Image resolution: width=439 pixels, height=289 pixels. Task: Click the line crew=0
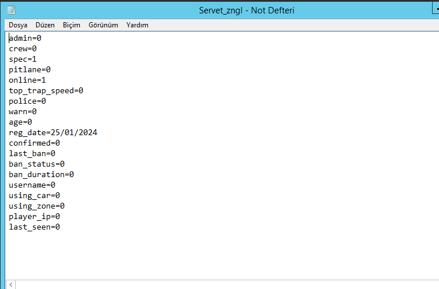coord(23,49)
